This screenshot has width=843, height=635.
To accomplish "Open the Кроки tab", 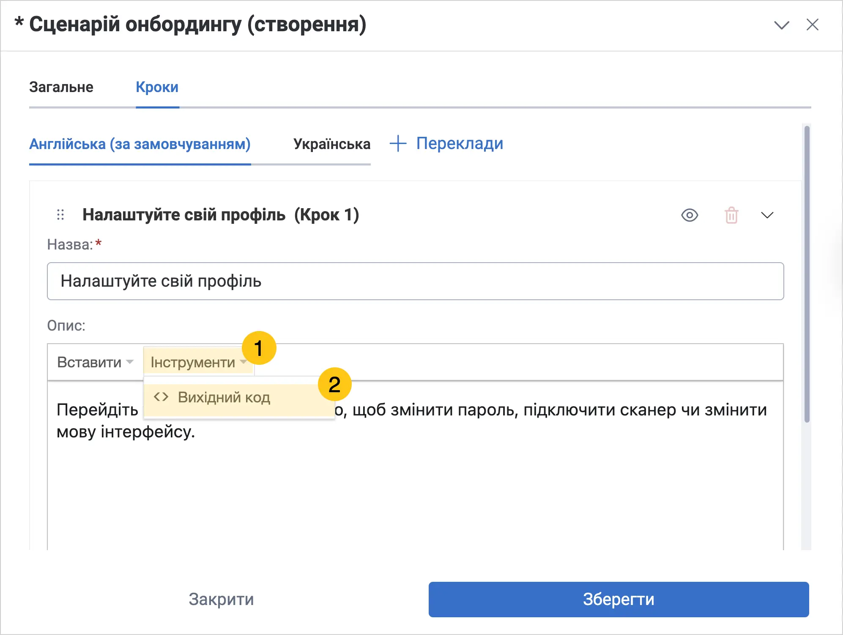I will click(x=157, y=87).
